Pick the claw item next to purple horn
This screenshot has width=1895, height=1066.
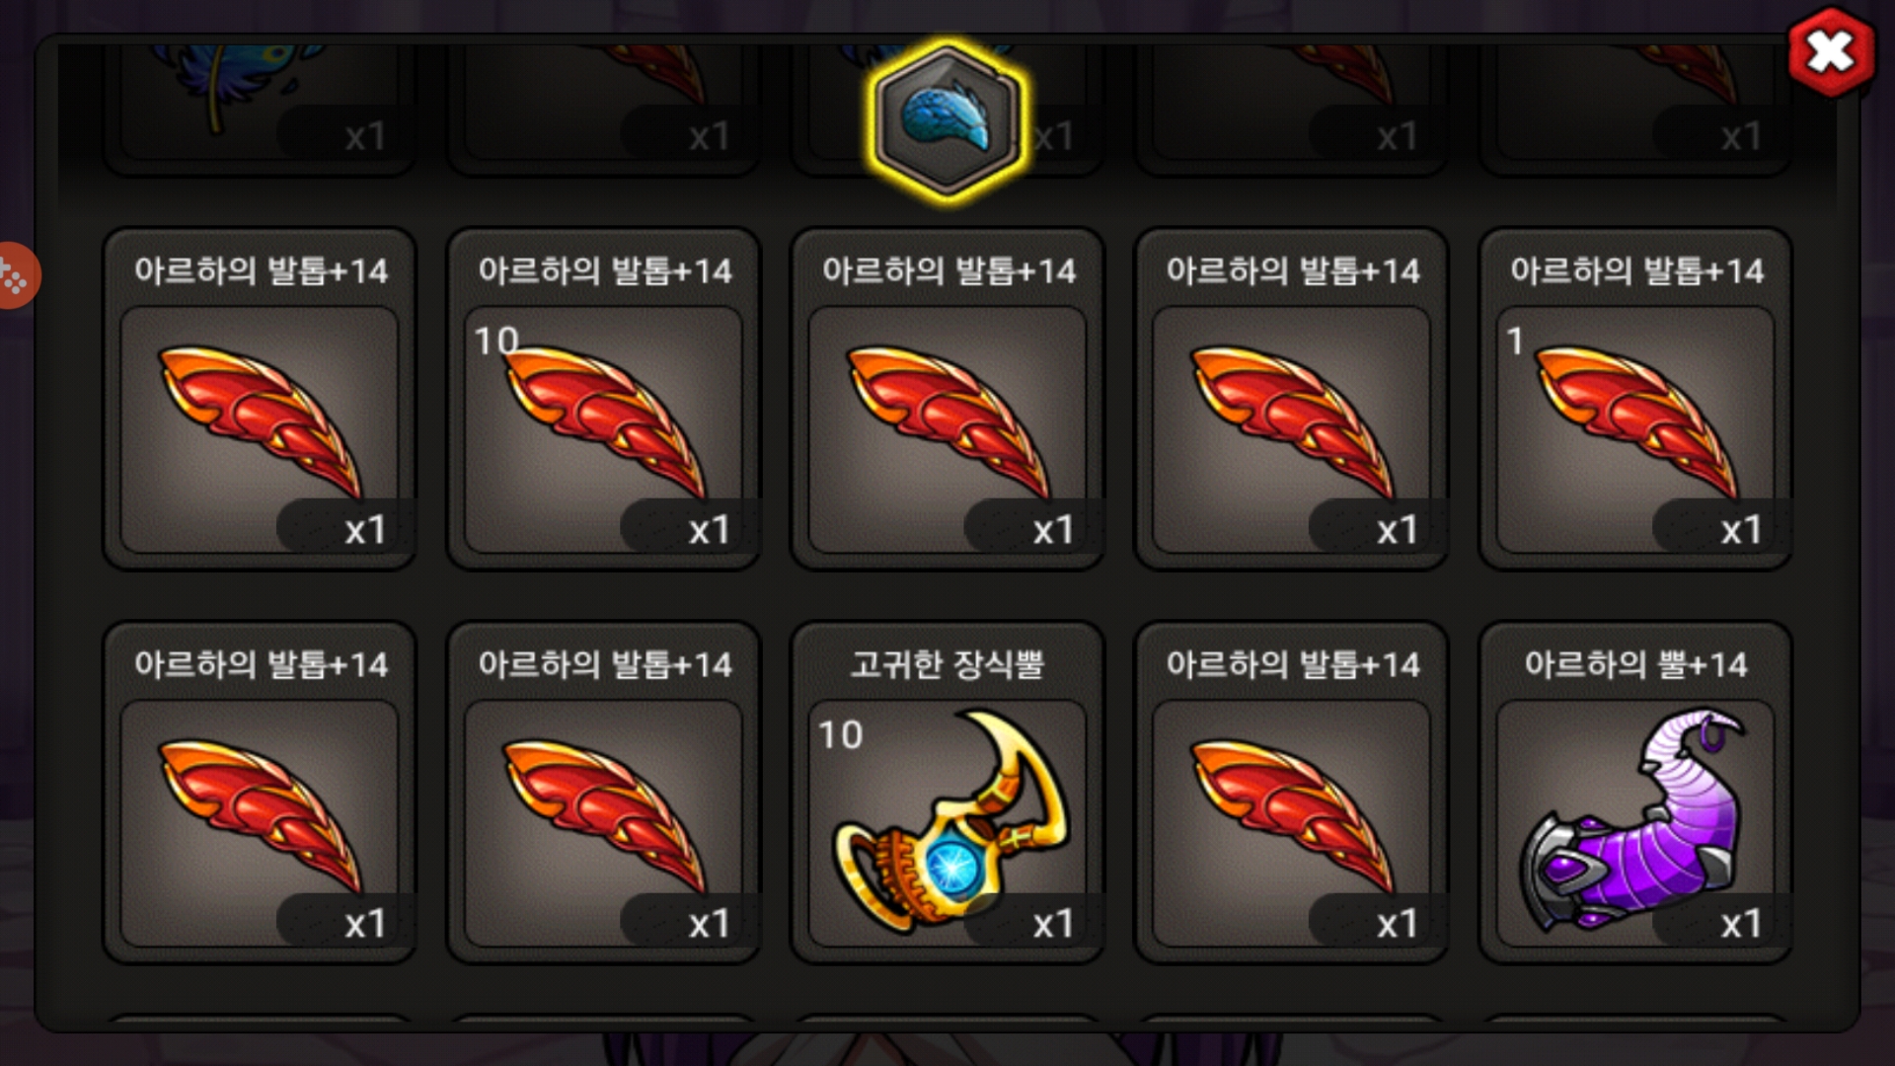pyautogui.click(x=1291, y=792)
